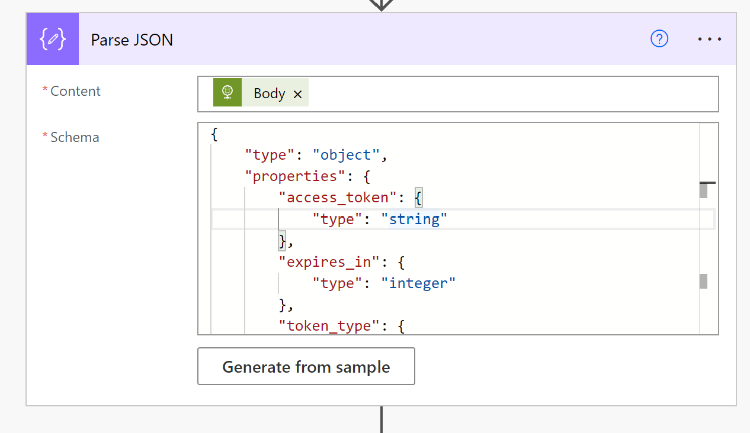750x433 pixels.
Task: Remove the Body token from Content
Action: (297, 94)
